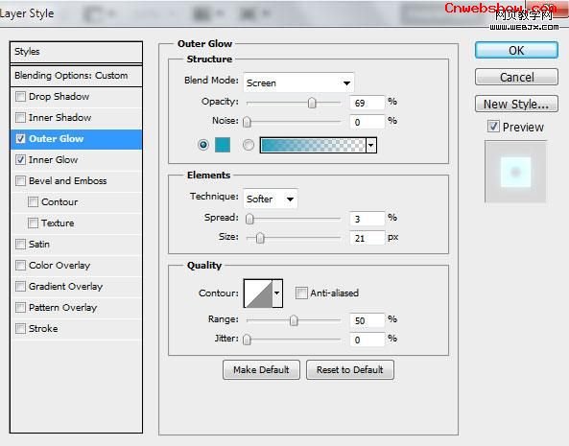569x446 pixels.
Task: Select the Outer Glow style row
Action: click(76, 139)
